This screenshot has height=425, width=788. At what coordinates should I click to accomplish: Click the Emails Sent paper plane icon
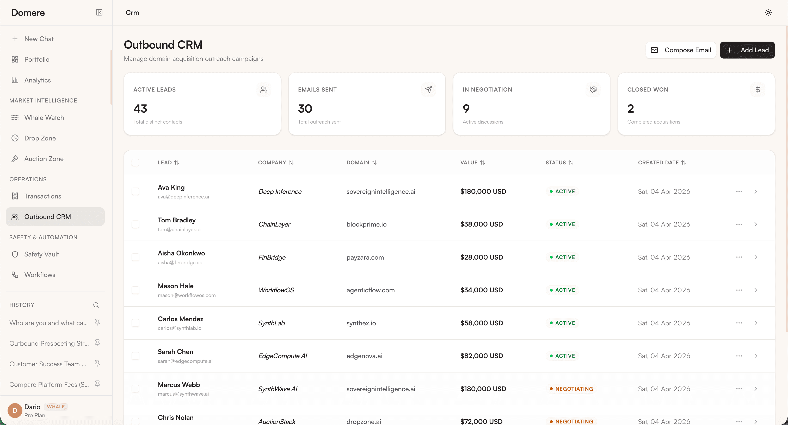pos(428,89)
